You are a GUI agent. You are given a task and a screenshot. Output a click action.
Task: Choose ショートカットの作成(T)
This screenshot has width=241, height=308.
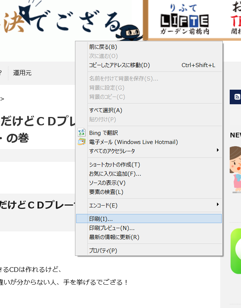pos(149,164)
